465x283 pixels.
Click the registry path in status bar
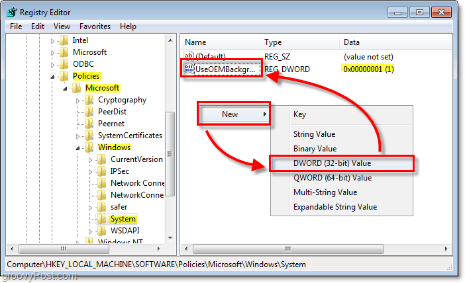156,264
